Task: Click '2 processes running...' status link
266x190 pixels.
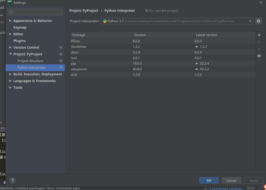Action: point(226,188)
